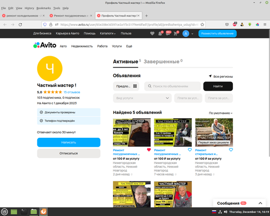Screen dimensions: 270x216
Task: Click Найти search button
Action: click(218, 86)
